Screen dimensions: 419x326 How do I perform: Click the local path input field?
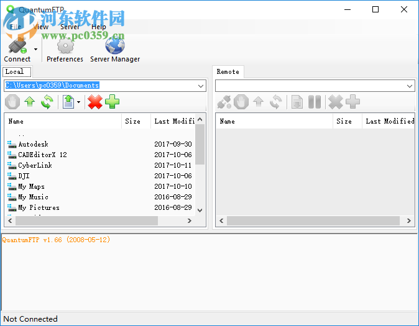pos(100,86)
